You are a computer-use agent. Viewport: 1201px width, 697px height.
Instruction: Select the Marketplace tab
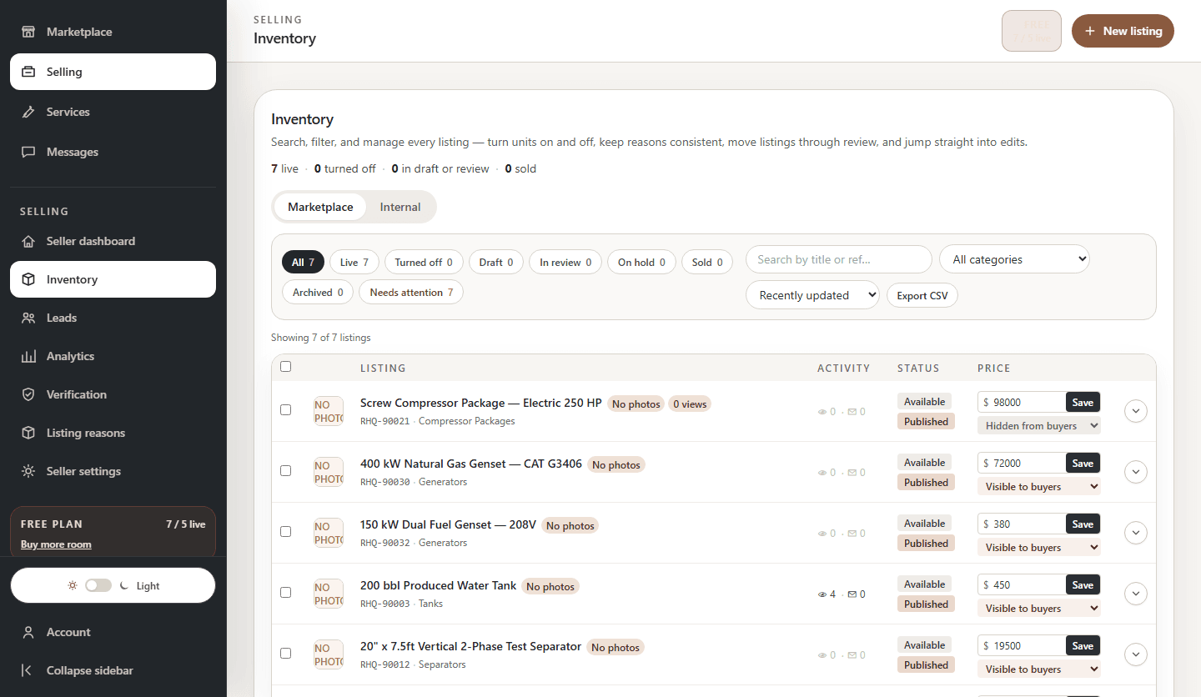point(320,207)
